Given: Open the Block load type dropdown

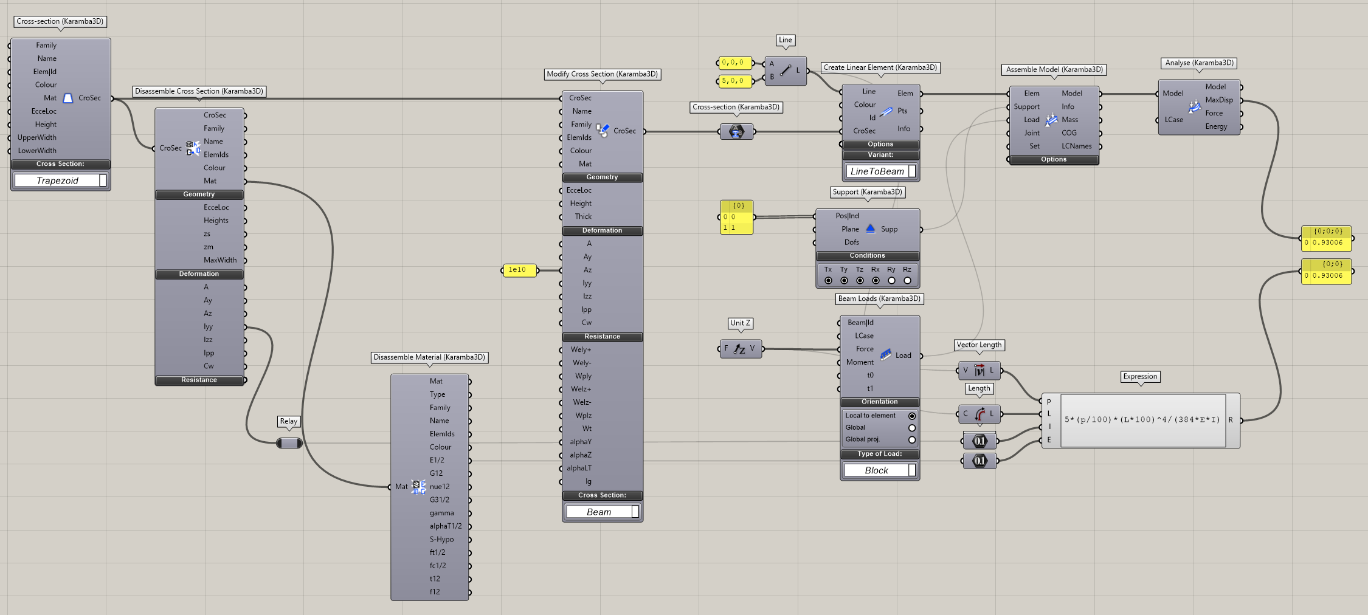Looking at the screenshot, I should (879, 470).
